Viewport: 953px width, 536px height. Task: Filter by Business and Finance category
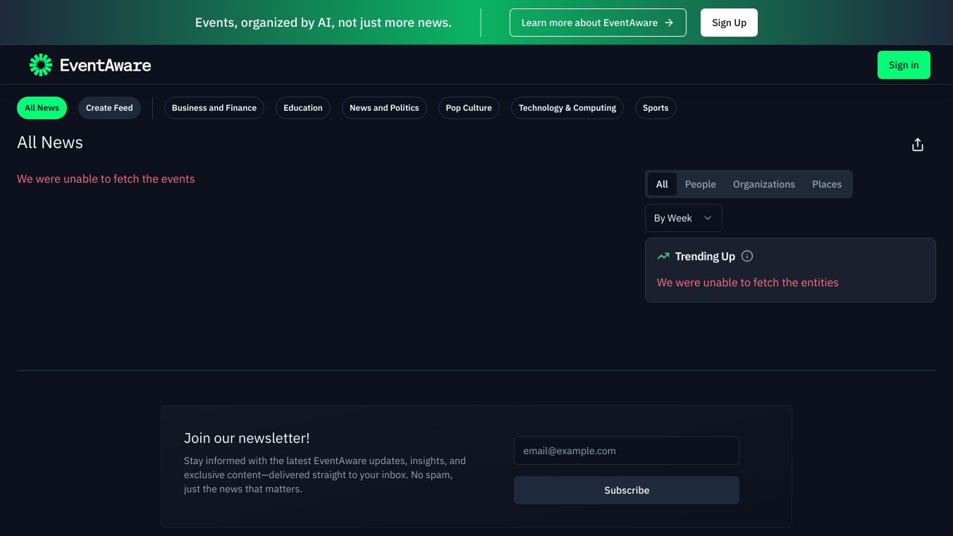pyautogui.click(x=214, y=108)
